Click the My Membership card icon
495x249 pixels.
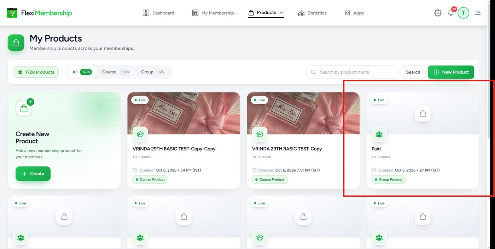click(195, 13)
